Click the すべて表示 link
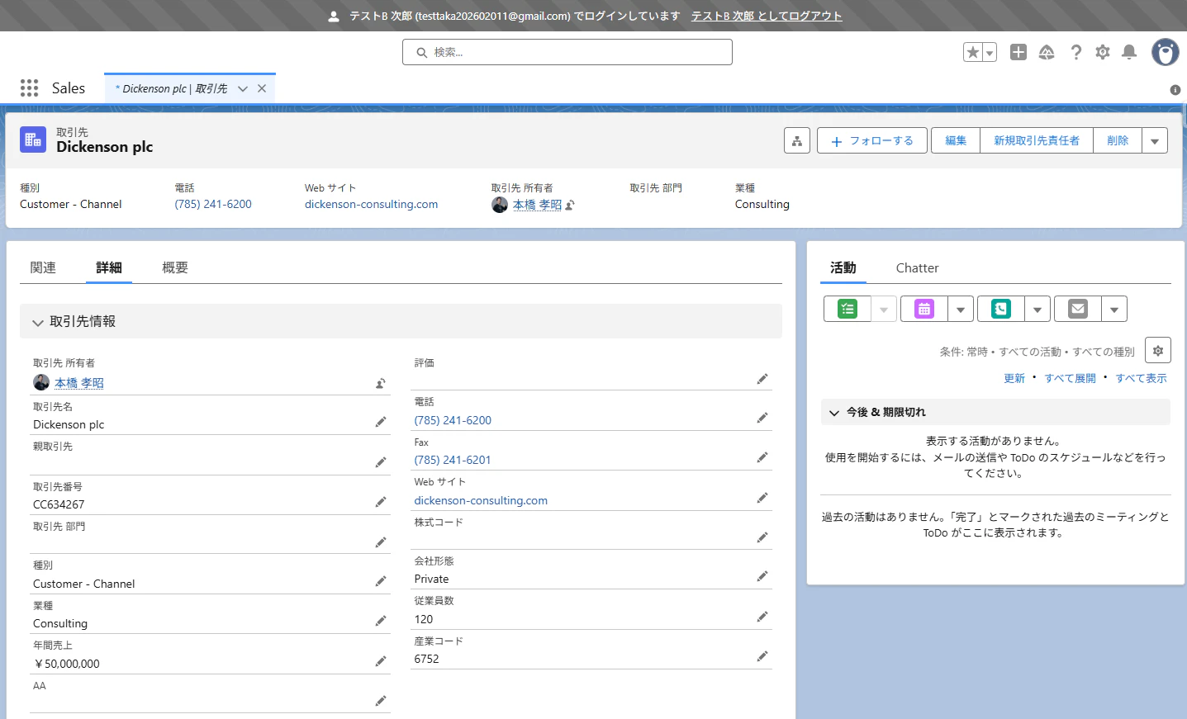Screen dimensions: 1187x719 click(1142, 378)
